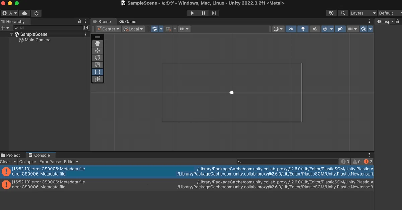402x210 pixels.
Task: Toggle Gizmos display button
Action: (364, 29)
